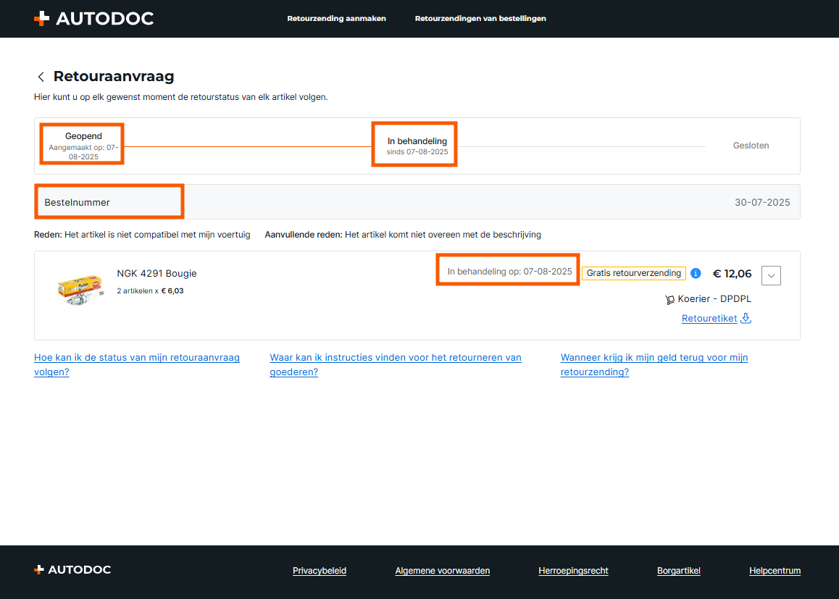Click the blue info icon next to Gratis retourverzending

point(696,273)
